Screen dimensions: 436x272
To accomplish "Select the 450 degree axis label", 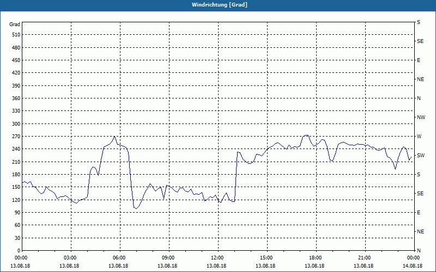I will click(x=16, y=60).
